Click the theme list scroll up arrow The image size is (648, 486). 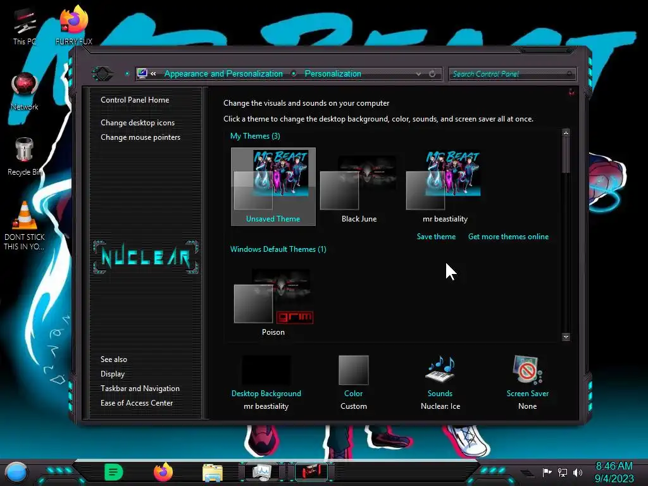click(x=566, y=133)
